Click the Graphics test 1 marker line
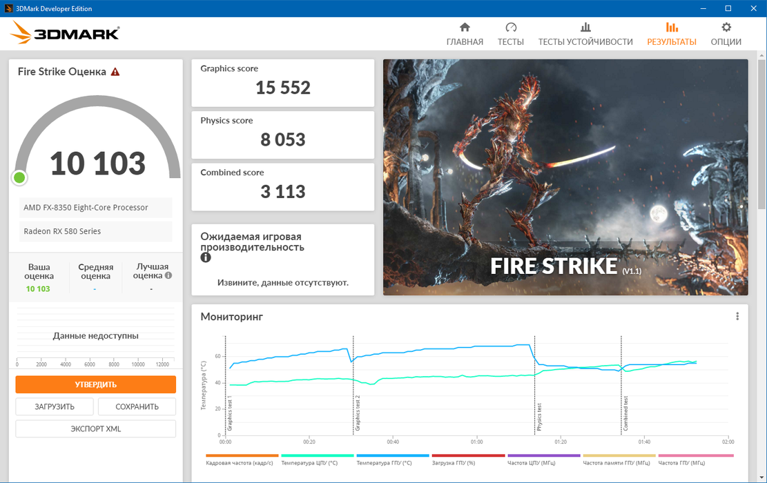Viewport: 767px width, 483px height. click(x=226, y=385)
